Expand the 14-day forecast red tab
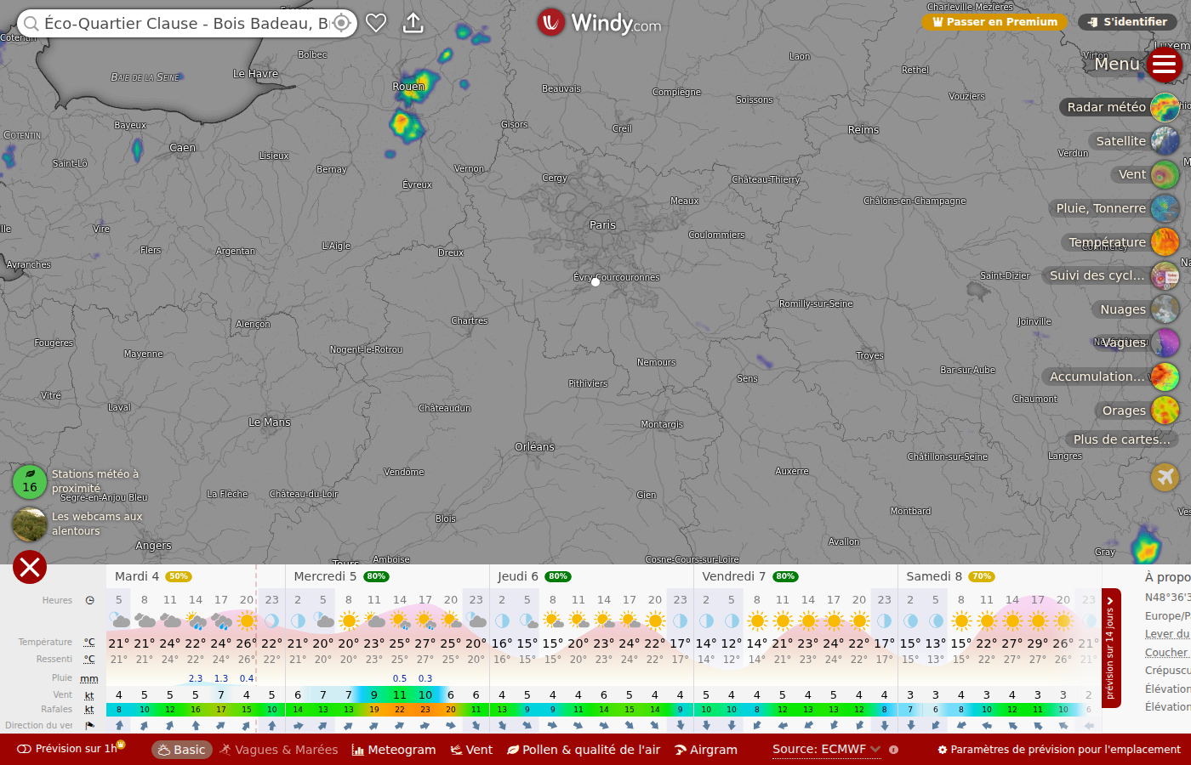 click(x=1111, y=648)
